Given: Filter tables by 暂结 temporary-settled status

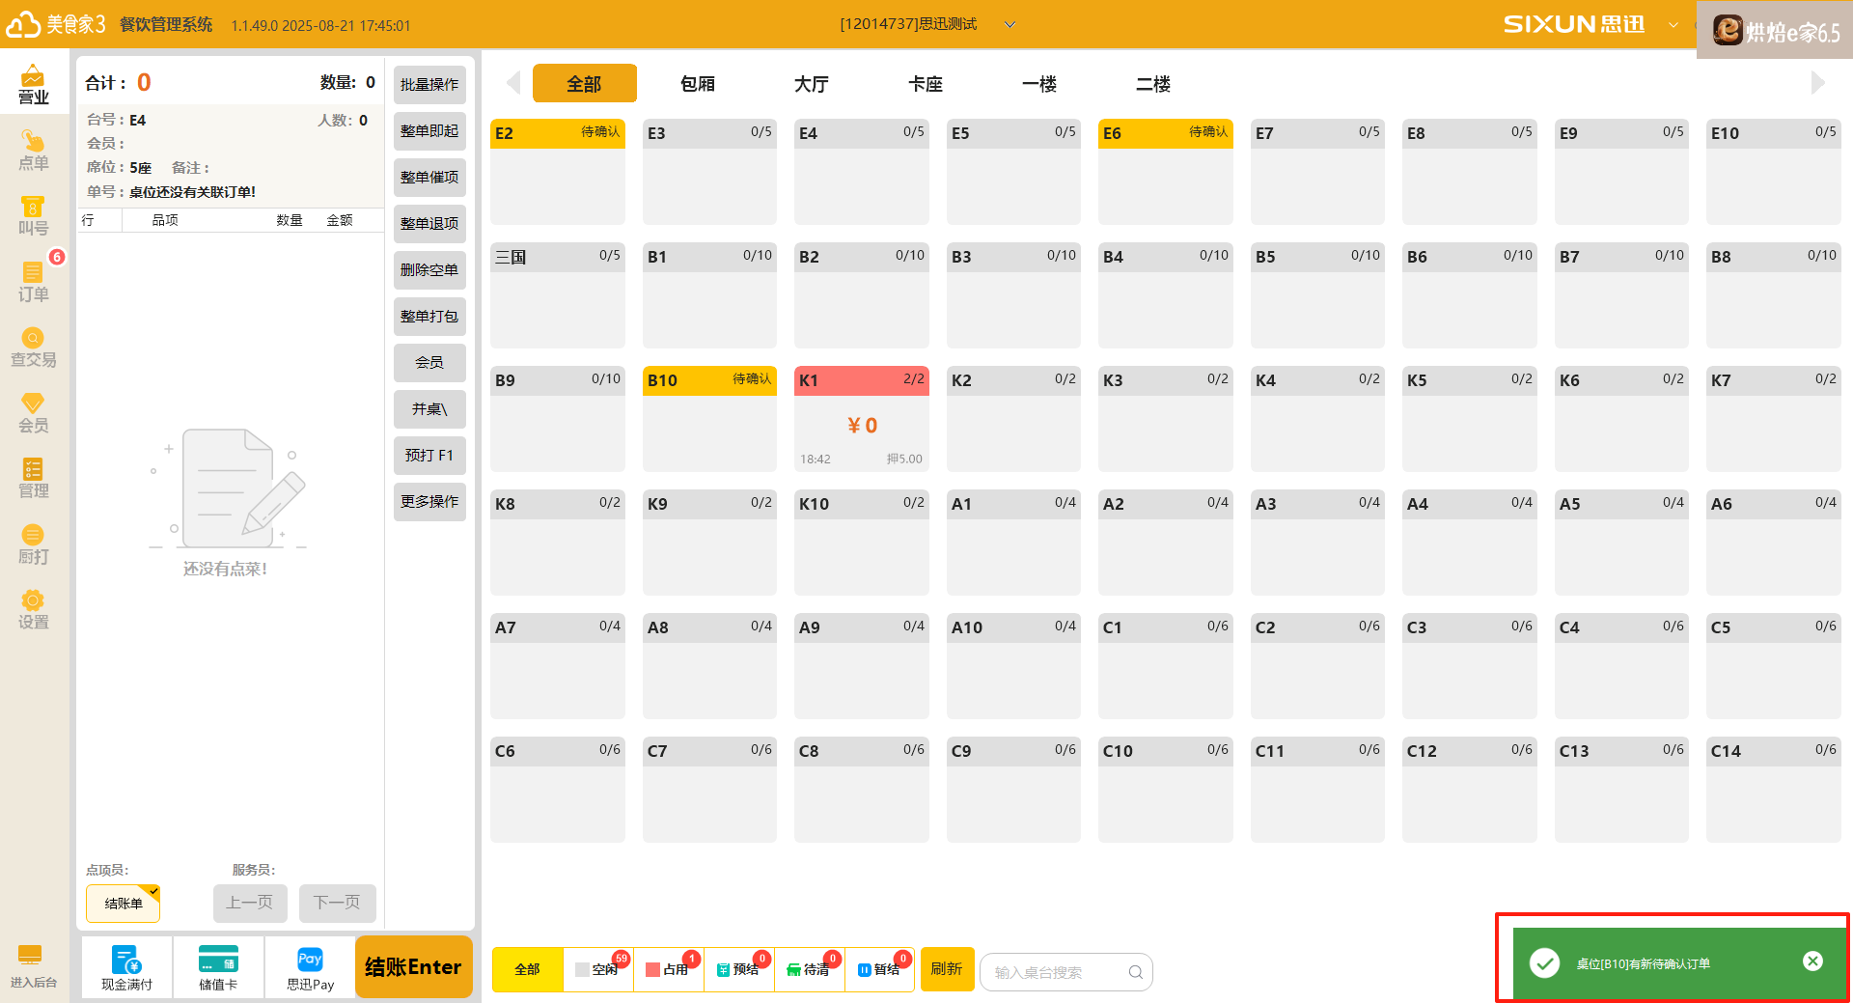Looking at the screenshot, I should pos(880,969).
